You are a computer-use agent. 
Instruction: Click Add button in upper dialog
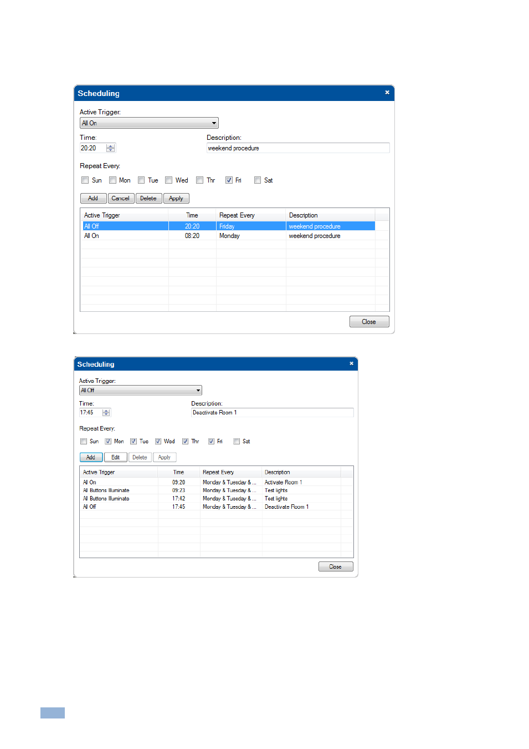[x=93, y=198]
